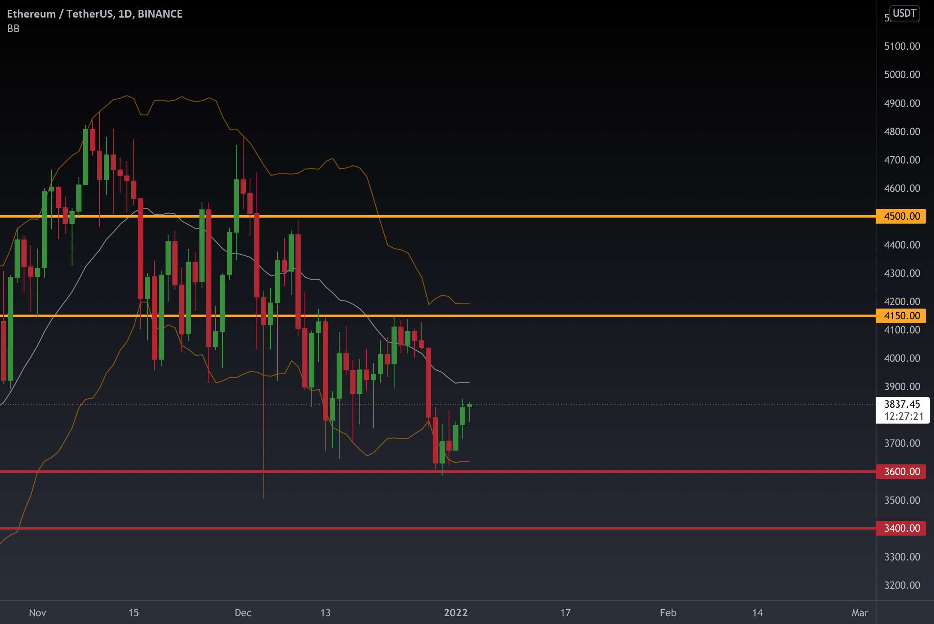Click the 4700.00 price axis label
Image resolution: width=934 pixels, height=624 pixels.
902,160
